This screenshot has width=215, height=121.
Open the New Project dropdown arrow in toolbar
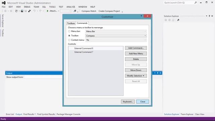19,11
